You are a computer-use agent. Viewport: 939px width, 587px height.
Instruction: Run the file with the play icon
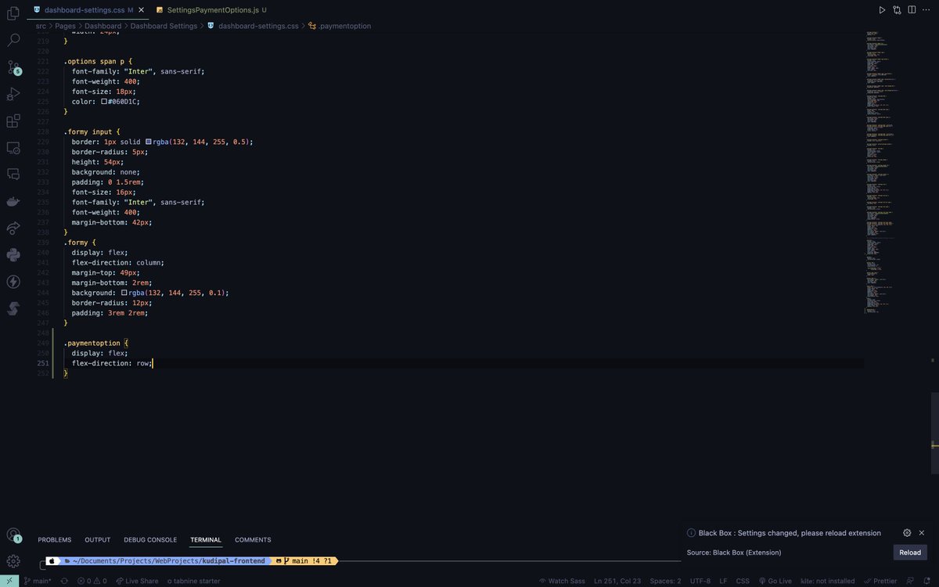(x=882, y=10)
